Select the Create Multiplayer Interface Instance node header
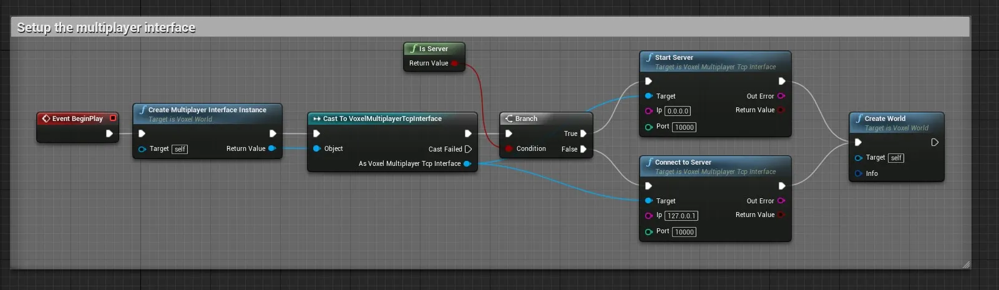The width and height of the screenshot is (999, 290). [207, 110]
